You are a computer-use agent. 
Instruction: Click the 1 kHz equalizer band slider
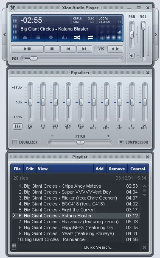[x=94, y=102]
